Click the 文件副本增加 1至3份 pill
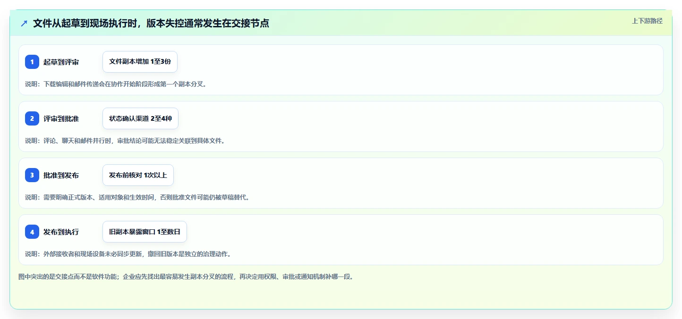 pos(140,62)
